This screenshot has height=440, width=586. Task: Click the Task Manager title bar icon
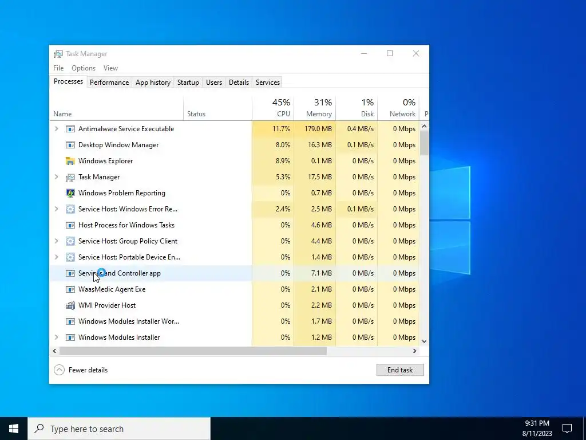58,54
